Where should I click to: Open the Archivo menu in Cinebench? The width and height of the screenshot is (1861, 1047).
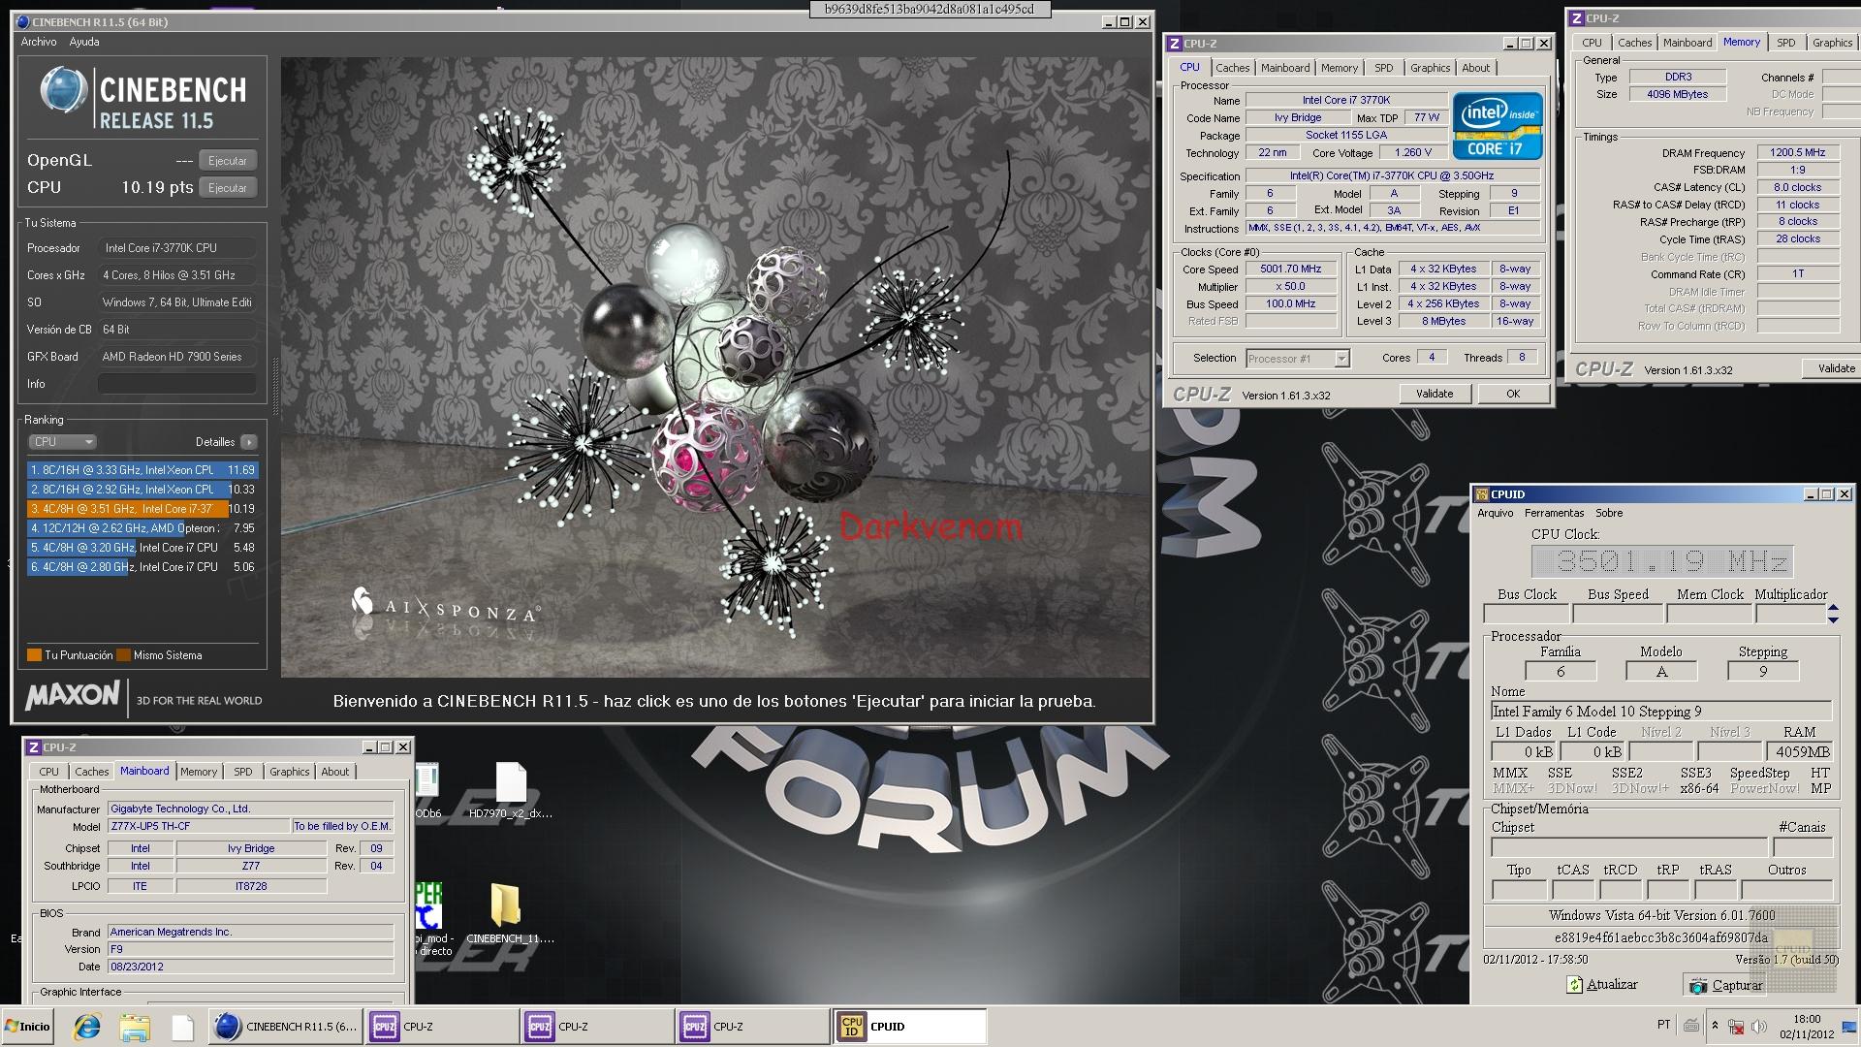[39, 42]
